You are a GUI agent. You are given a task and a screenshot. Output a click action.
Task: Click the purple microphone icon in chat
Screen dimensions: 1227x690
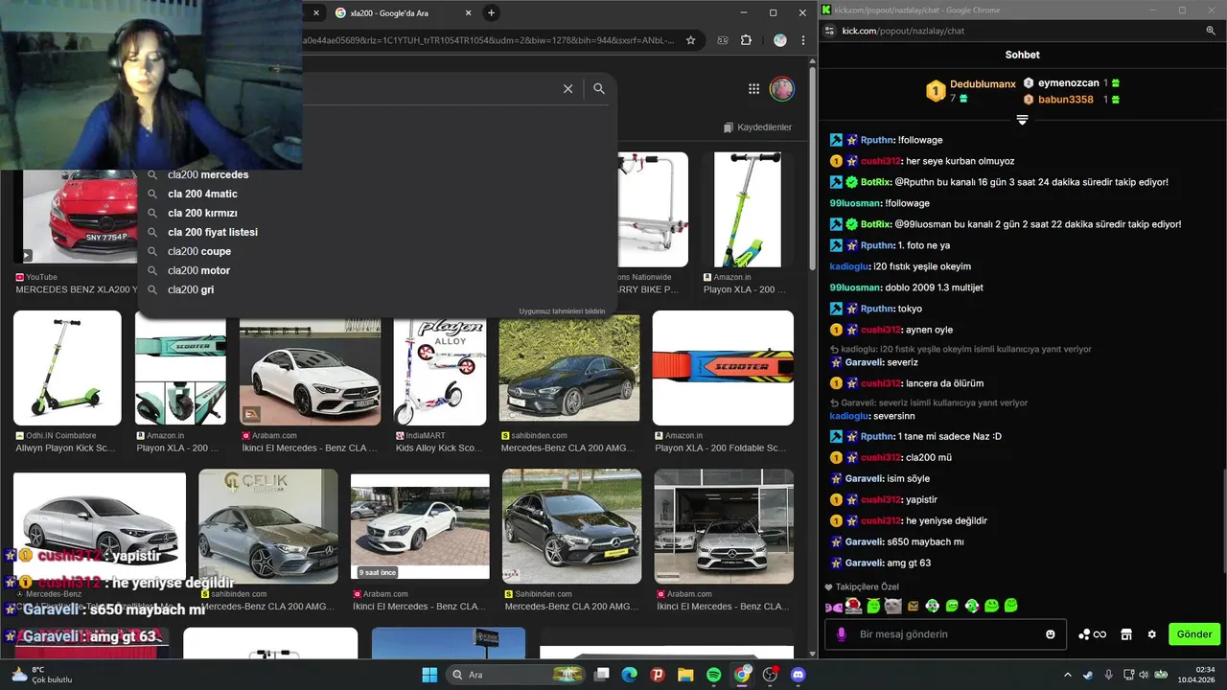[x=842, y=634]
